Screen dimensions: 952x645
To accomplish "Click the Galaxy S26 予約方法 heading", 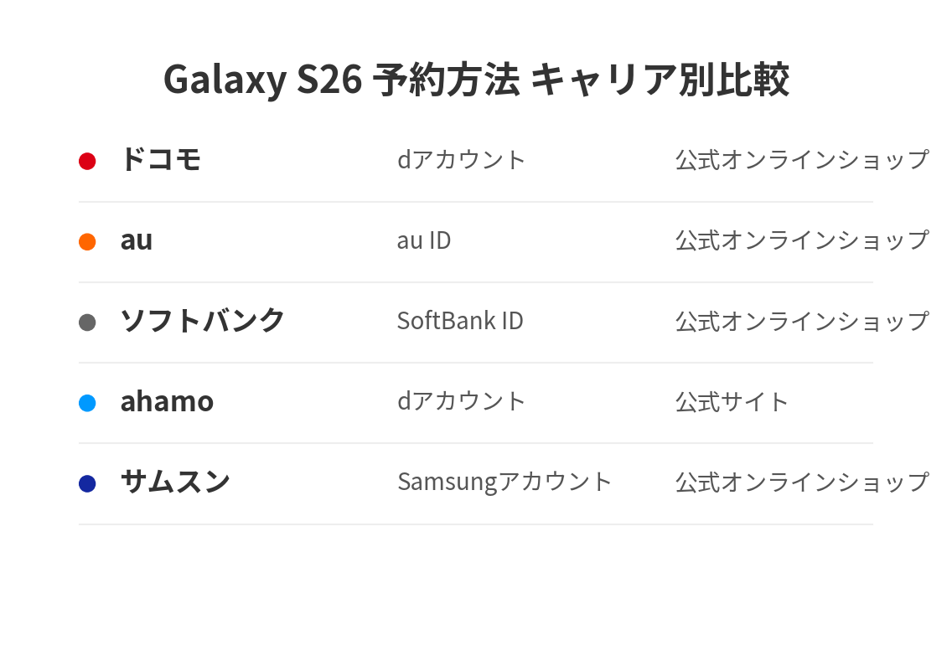I will [476, 80].
